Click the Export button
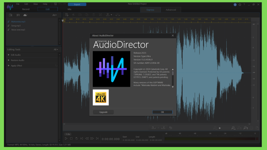 77,4
